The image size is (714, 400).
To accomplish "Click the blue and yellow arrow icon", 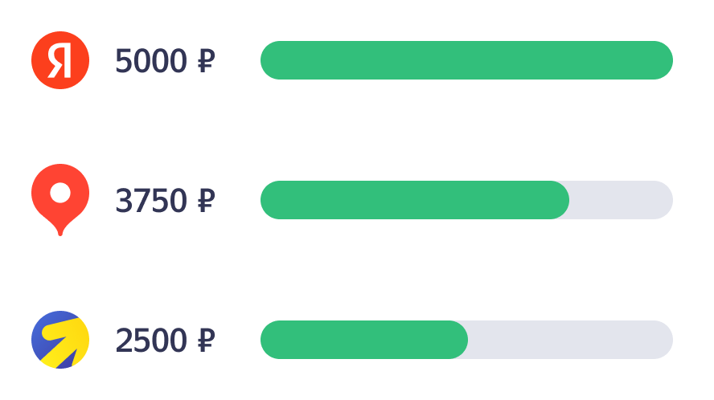I will coord(59,340).
